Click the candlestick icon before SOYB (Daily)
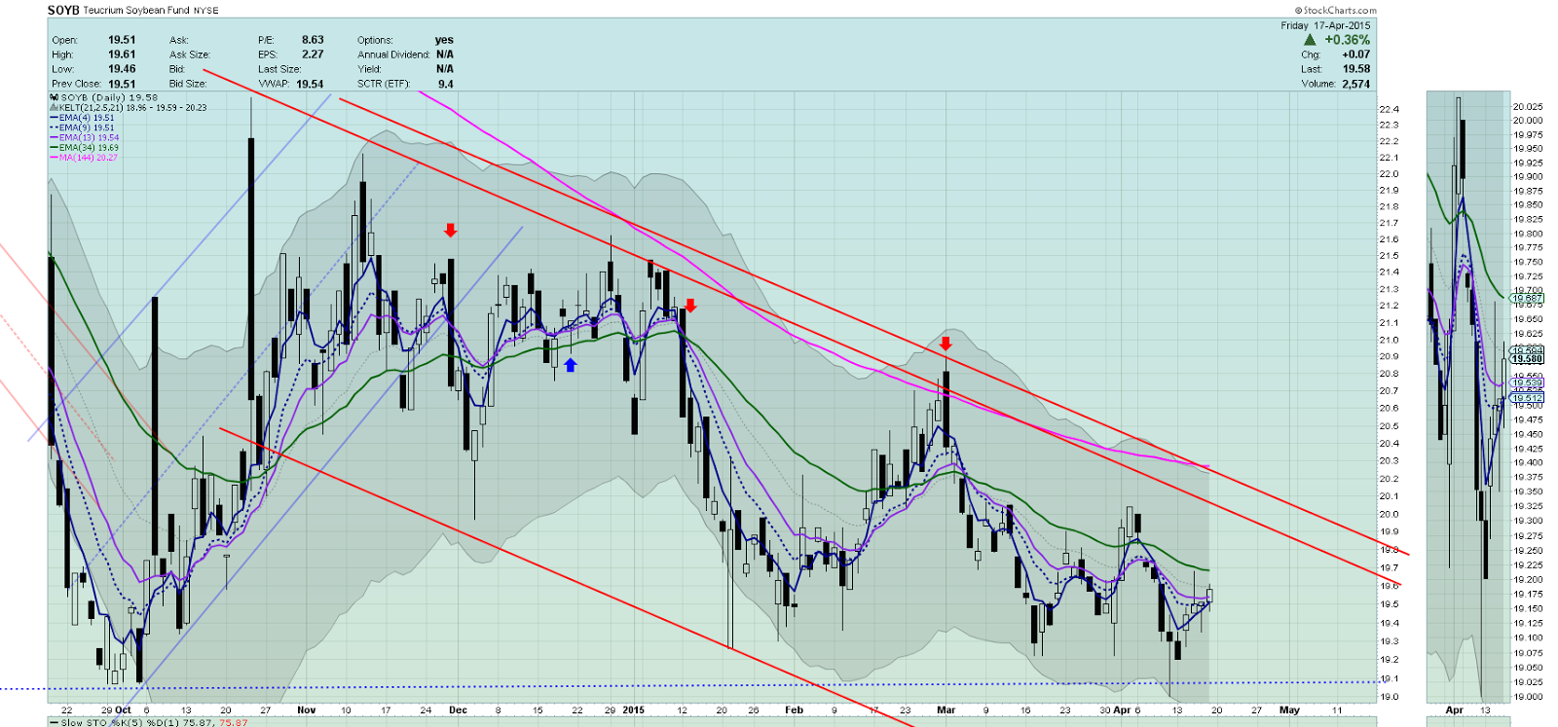The width and height of the screenshot is (1558, 727). pos(55,98)
